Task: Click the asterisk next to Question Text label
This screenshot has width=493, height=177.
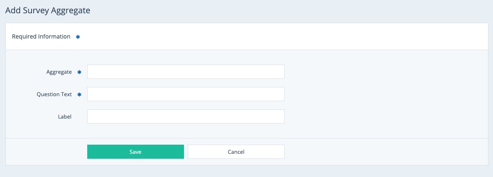Action: coord(79,95)
